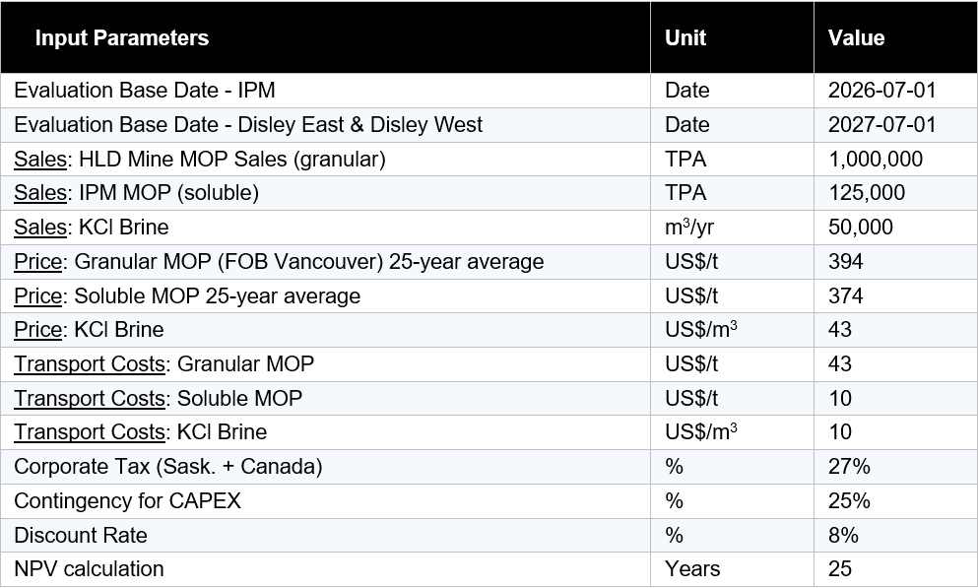The image size is (978, 588).
Task: Click underlined Transport Costs for KCl Brine
Action: click(x=89, y=432)
